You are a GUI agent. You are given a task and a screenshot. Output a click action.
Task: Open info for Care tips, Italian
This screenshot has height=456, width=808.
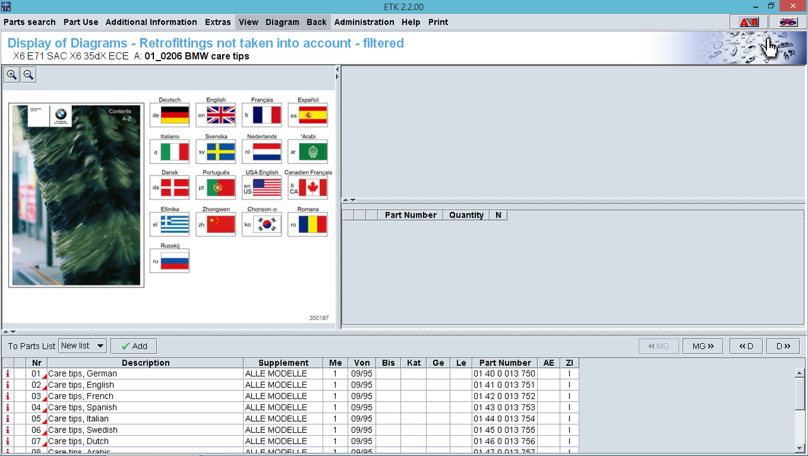tap(8, 419)
